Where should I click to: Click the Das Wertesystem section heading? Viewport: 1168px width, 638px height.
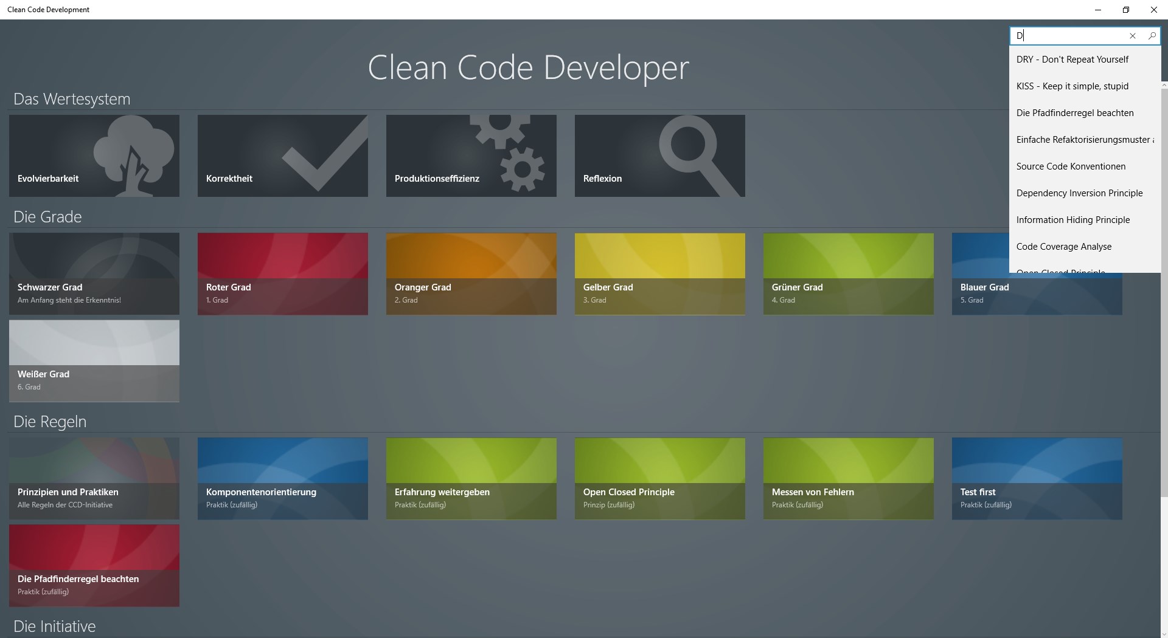click(72, 99)
